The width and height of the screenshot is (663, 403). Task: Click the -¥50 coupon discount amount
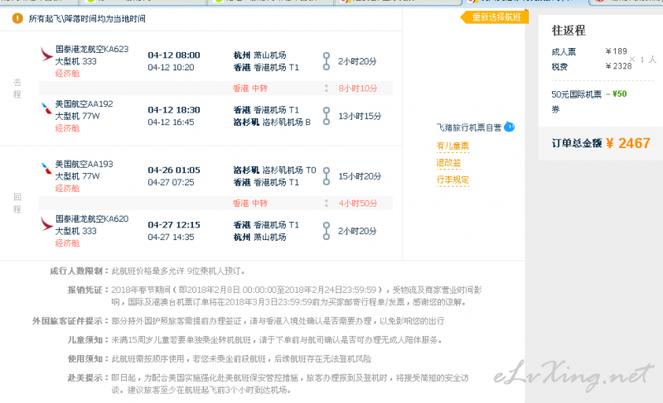(x=617, y=94)
